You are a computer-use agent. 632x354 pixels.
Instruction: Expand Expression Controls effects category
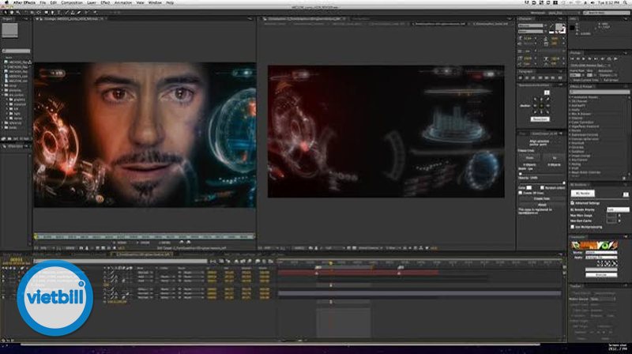pos(570,134)
